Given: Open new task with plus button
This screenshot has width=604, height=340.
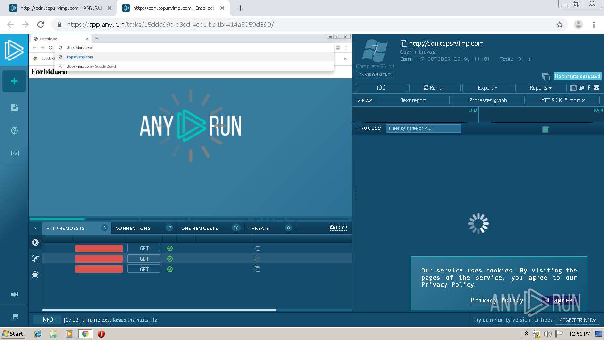Looking at the screenshot, I should [x=14, y=81].
